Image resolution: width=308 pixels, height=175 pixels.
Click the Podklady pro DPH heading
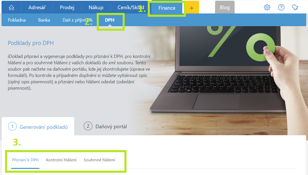pos(31,43)
